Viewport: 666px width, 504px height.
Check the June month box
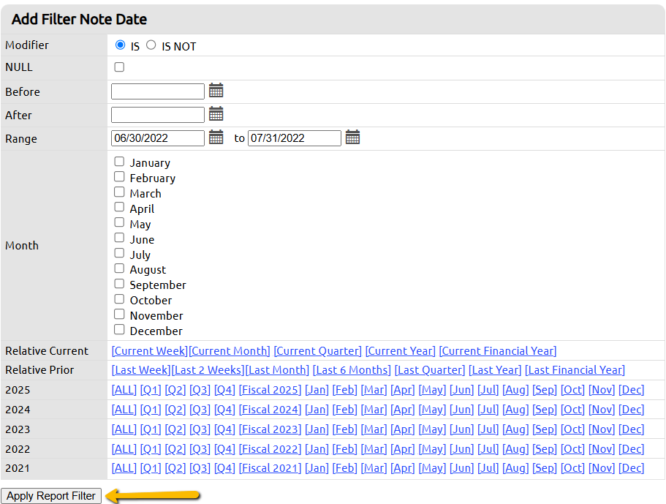pos(119,238)
